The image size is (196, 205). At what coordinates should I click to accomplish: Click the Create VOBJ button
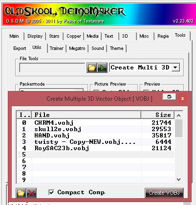[164, 193]
